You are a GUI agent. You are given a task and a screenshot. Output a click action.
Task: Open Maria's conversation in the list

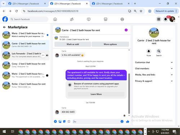pos(25,35)
